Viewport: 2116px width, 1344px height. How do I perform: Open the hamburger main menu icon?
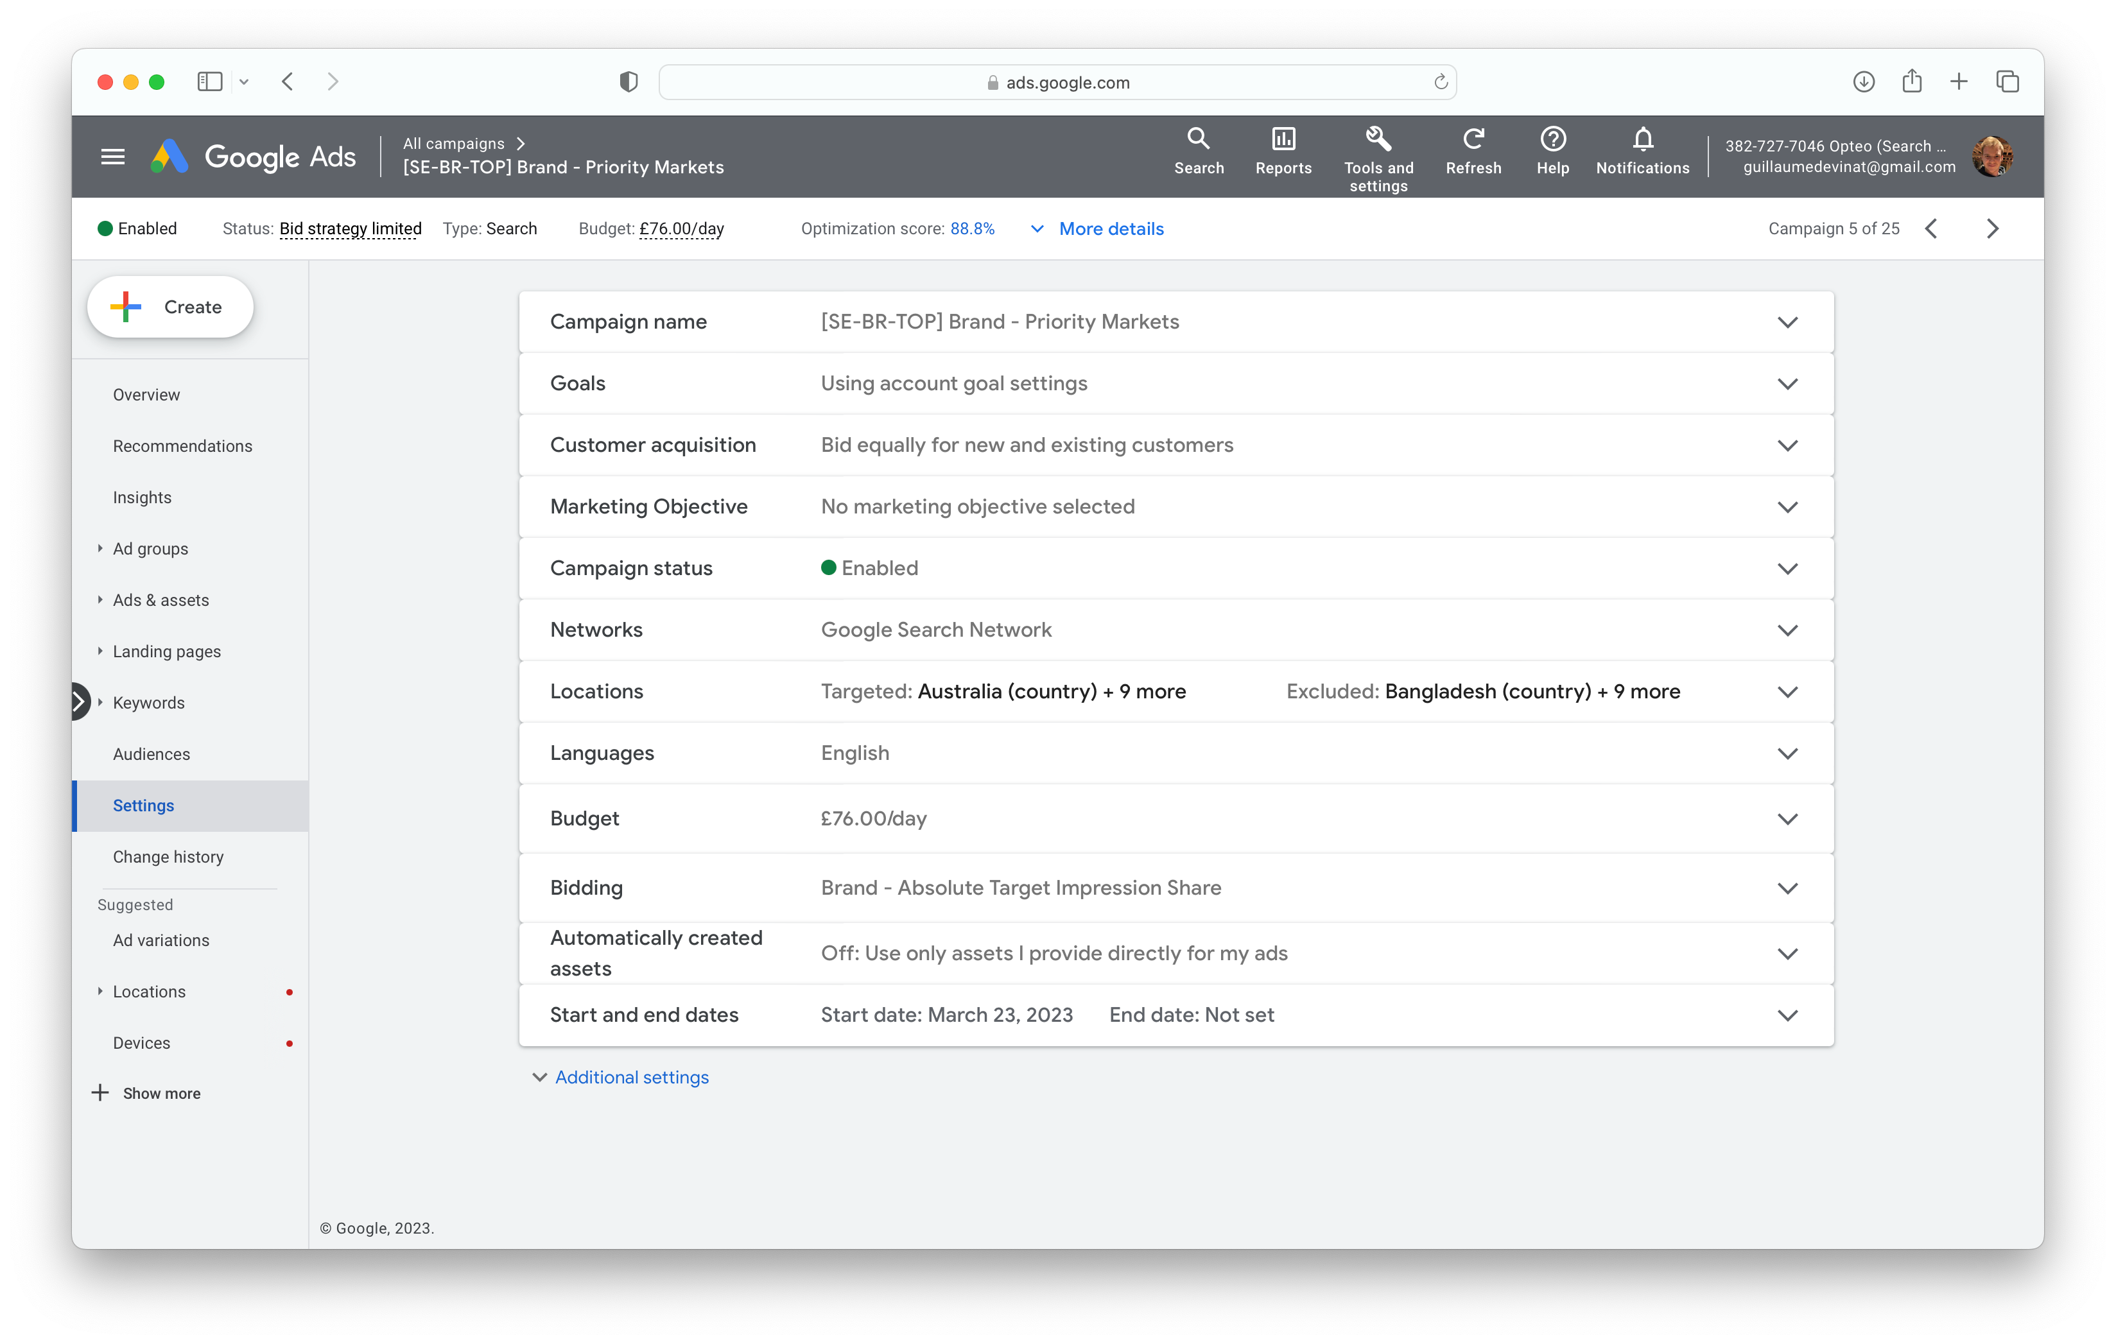112,157
